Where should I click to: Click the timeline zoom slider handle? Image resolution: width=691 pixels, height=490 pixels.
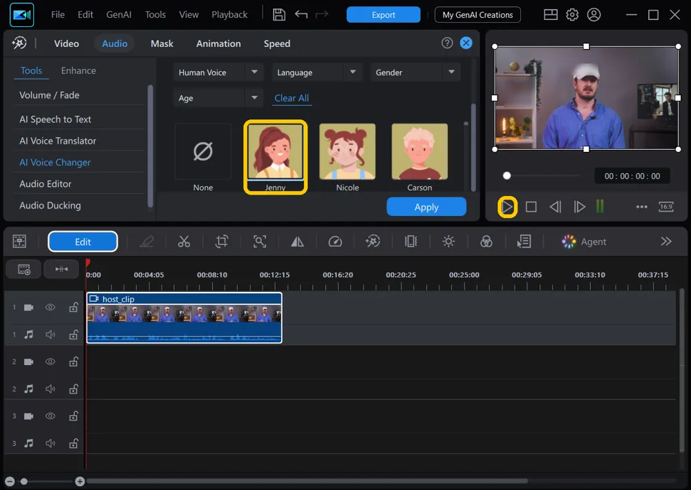pos(24,482)
